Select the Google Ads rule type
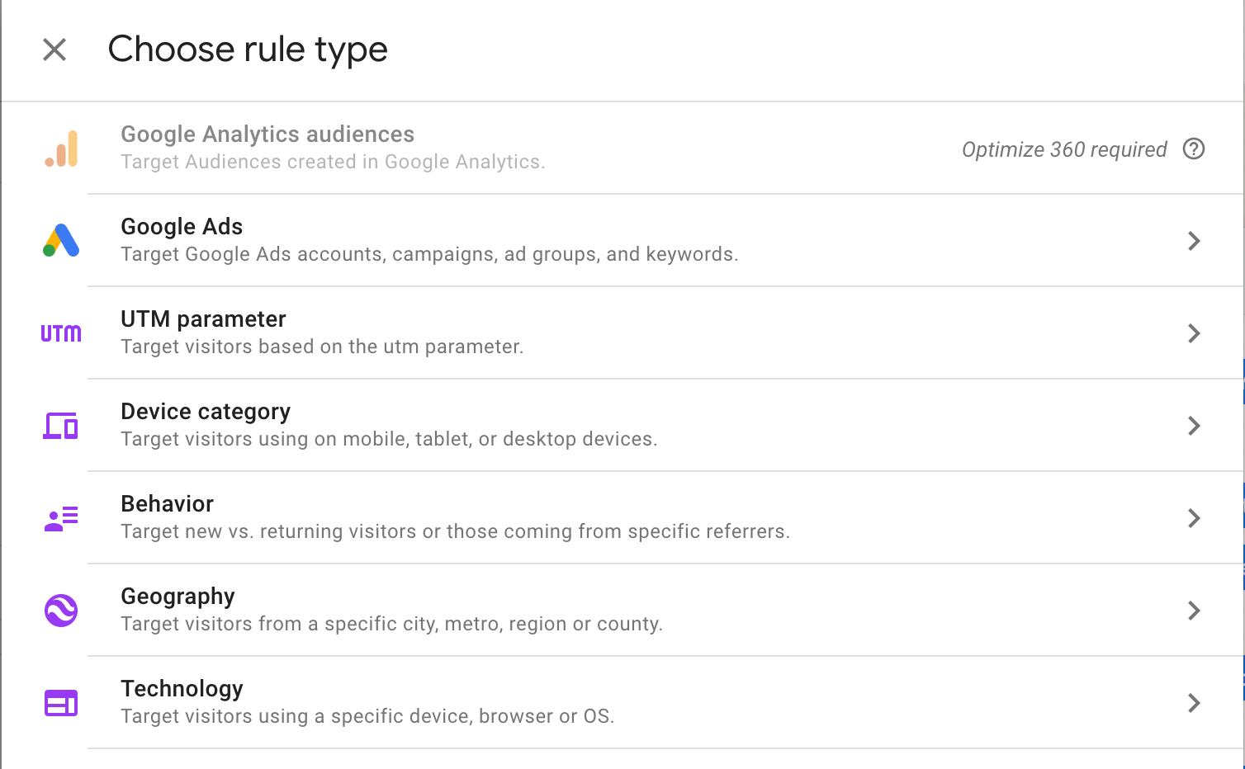This screenshot has width=1245, height=769. [x=182, y=227]
